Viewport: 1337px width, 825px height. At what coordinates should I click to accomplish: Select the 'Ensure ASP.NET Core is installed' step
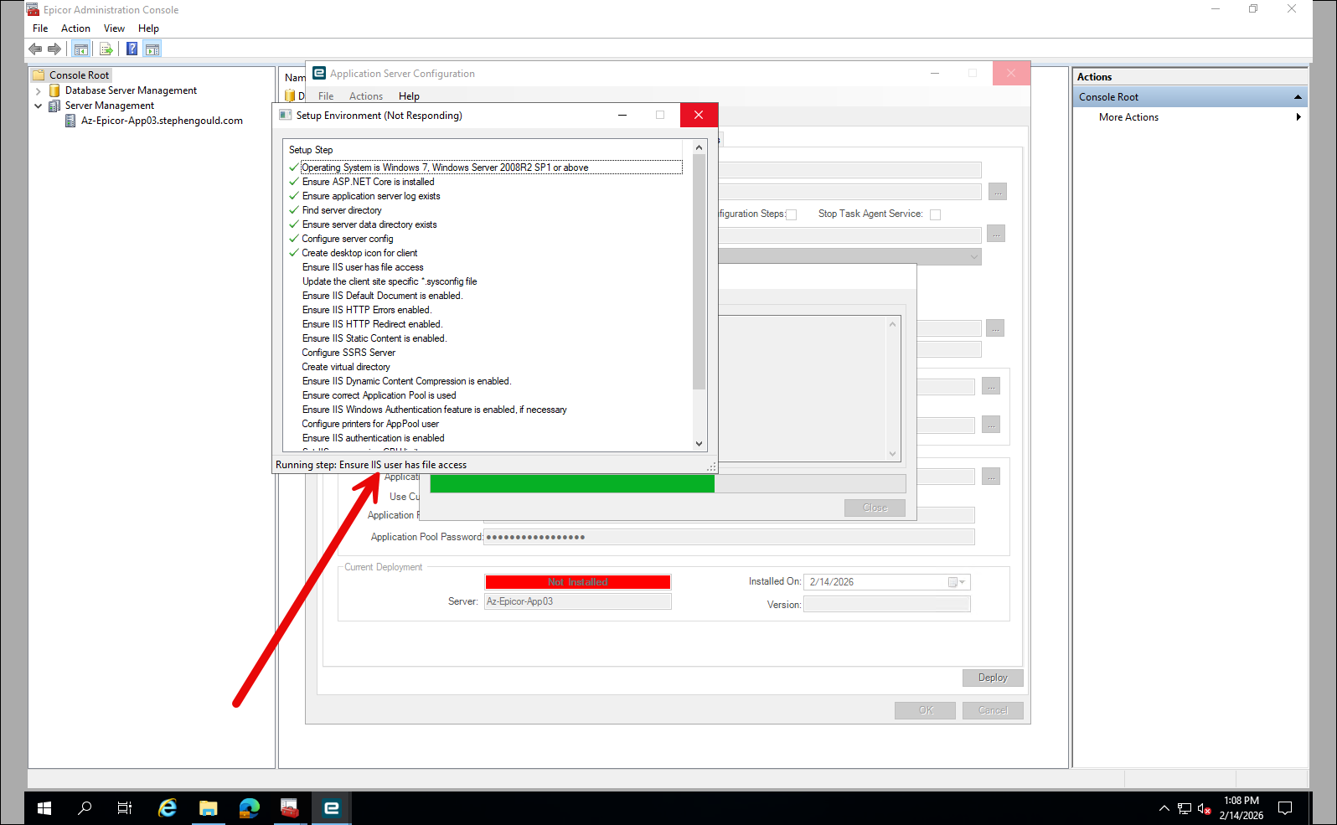(x=368, y=182)
